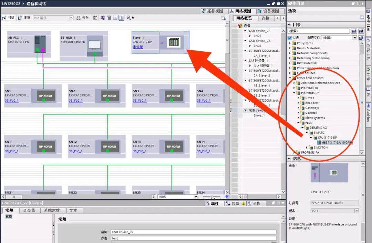Select the 3B_PLC_1 CPU 1513-1 PN device
Image resolution: width=372 pixels, height=243 pixels.
click(29, 44)
